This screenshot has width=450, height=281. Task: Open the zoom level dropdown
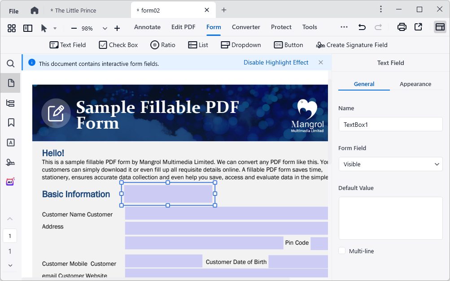click(105, 28)
